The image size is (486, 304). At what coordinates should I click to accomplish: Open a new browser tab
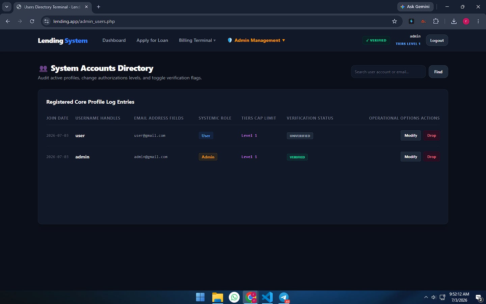coord(99,7)
